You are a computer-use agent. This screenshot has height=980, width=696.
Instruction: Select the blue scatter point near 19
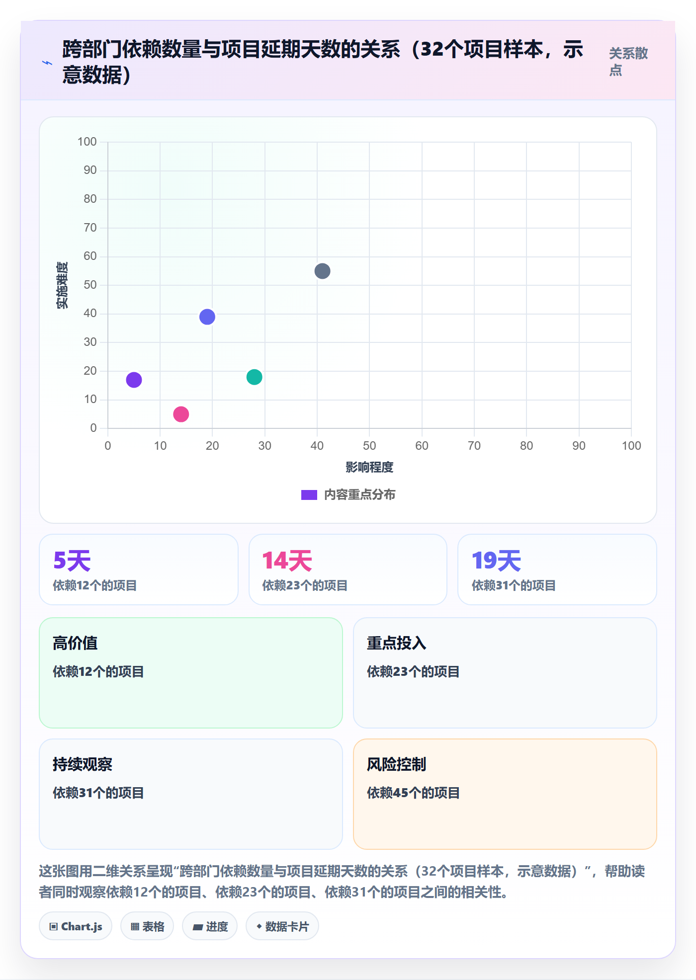coord(207,317)
